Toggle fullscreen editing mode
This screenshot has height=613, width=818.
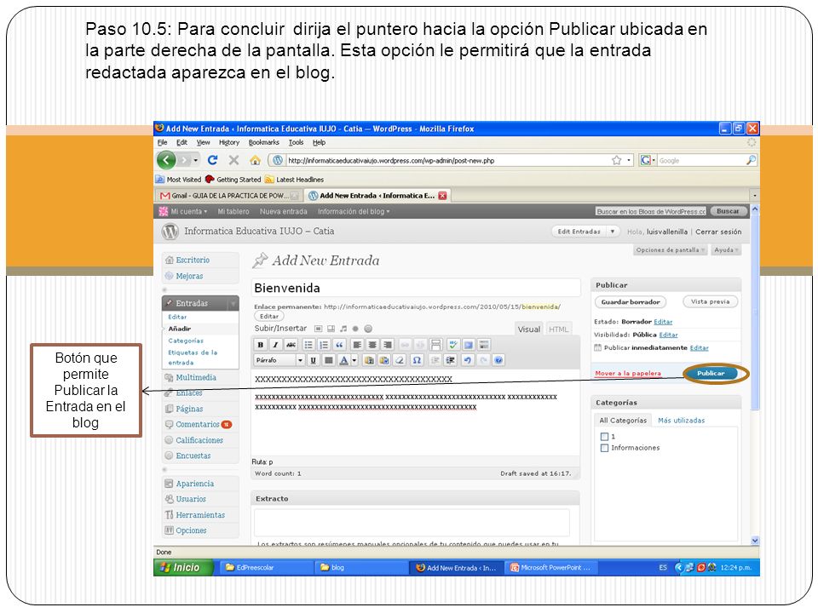[x=469, y=345]
